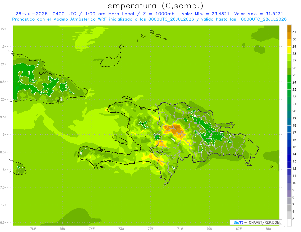Image resolution: width=301 pixels, height=232 pixels.
Task: Click the legend value 10
Action: (x=294, y=183)
